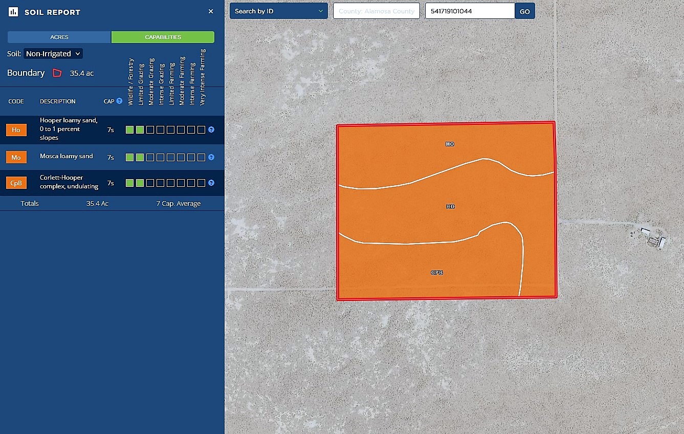Click the parcel ID input field
Screen dimensions: 684x434
469,11
